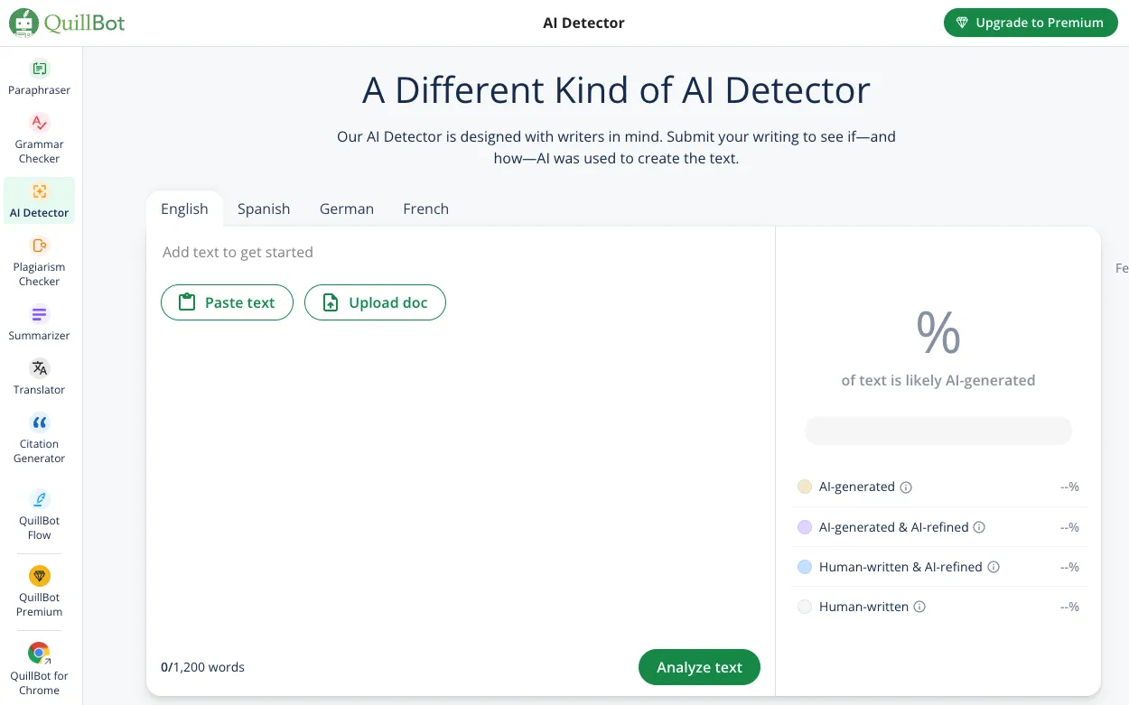
Task: Open the Plagiarism Checker icon
Action: tap(39, 246)
